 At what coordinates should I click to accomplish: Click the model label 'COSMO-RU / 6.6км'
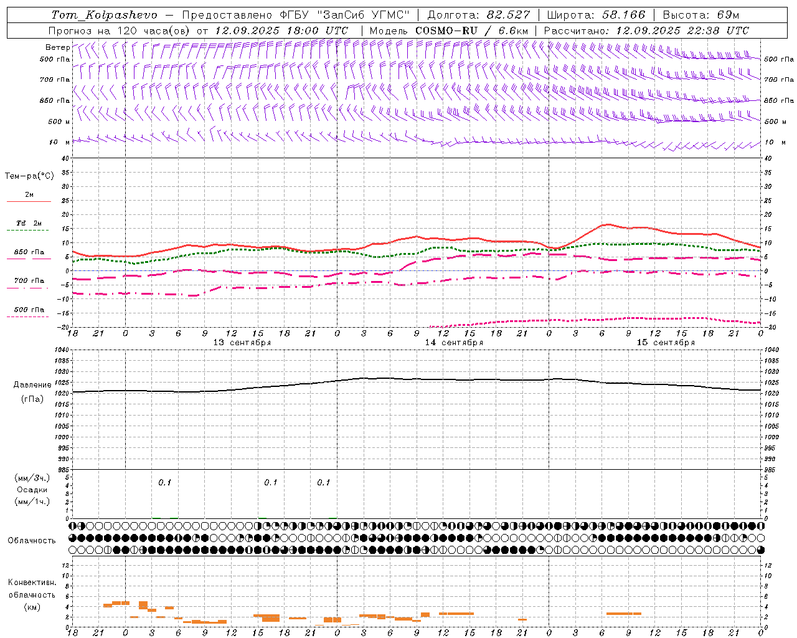pos(472,31)
